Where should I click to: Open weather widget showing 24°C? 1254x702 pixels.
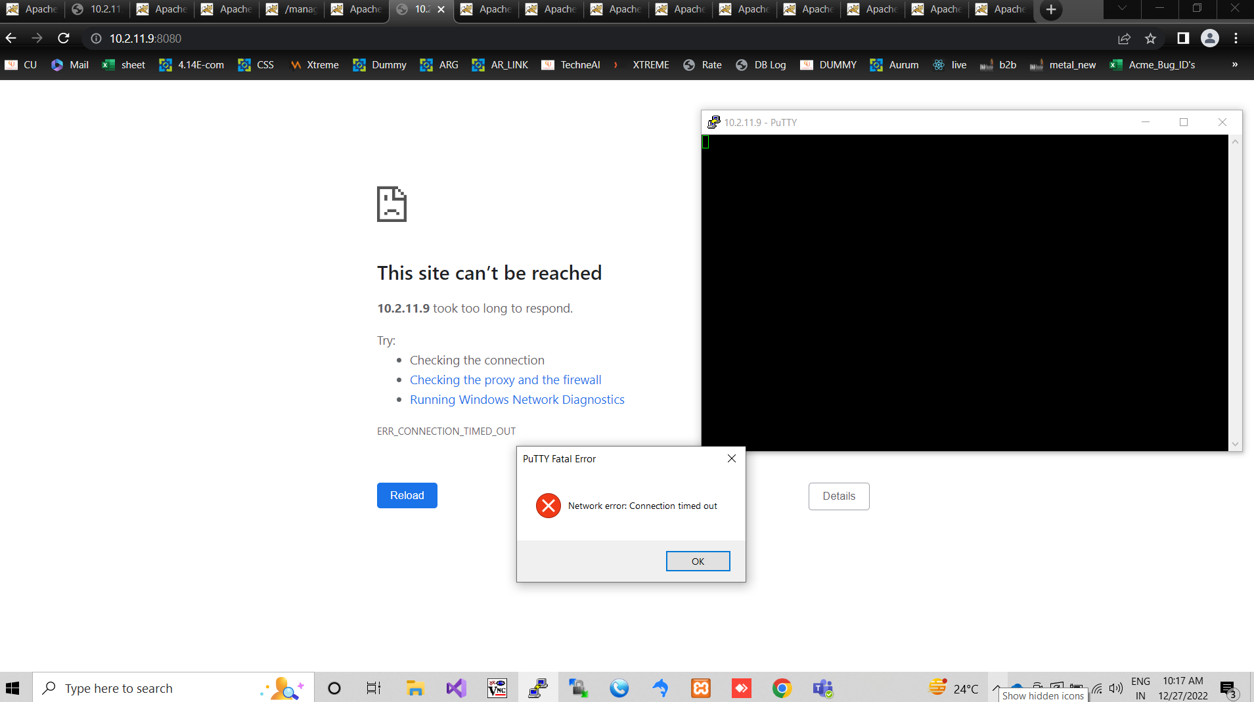coord(953,688)
